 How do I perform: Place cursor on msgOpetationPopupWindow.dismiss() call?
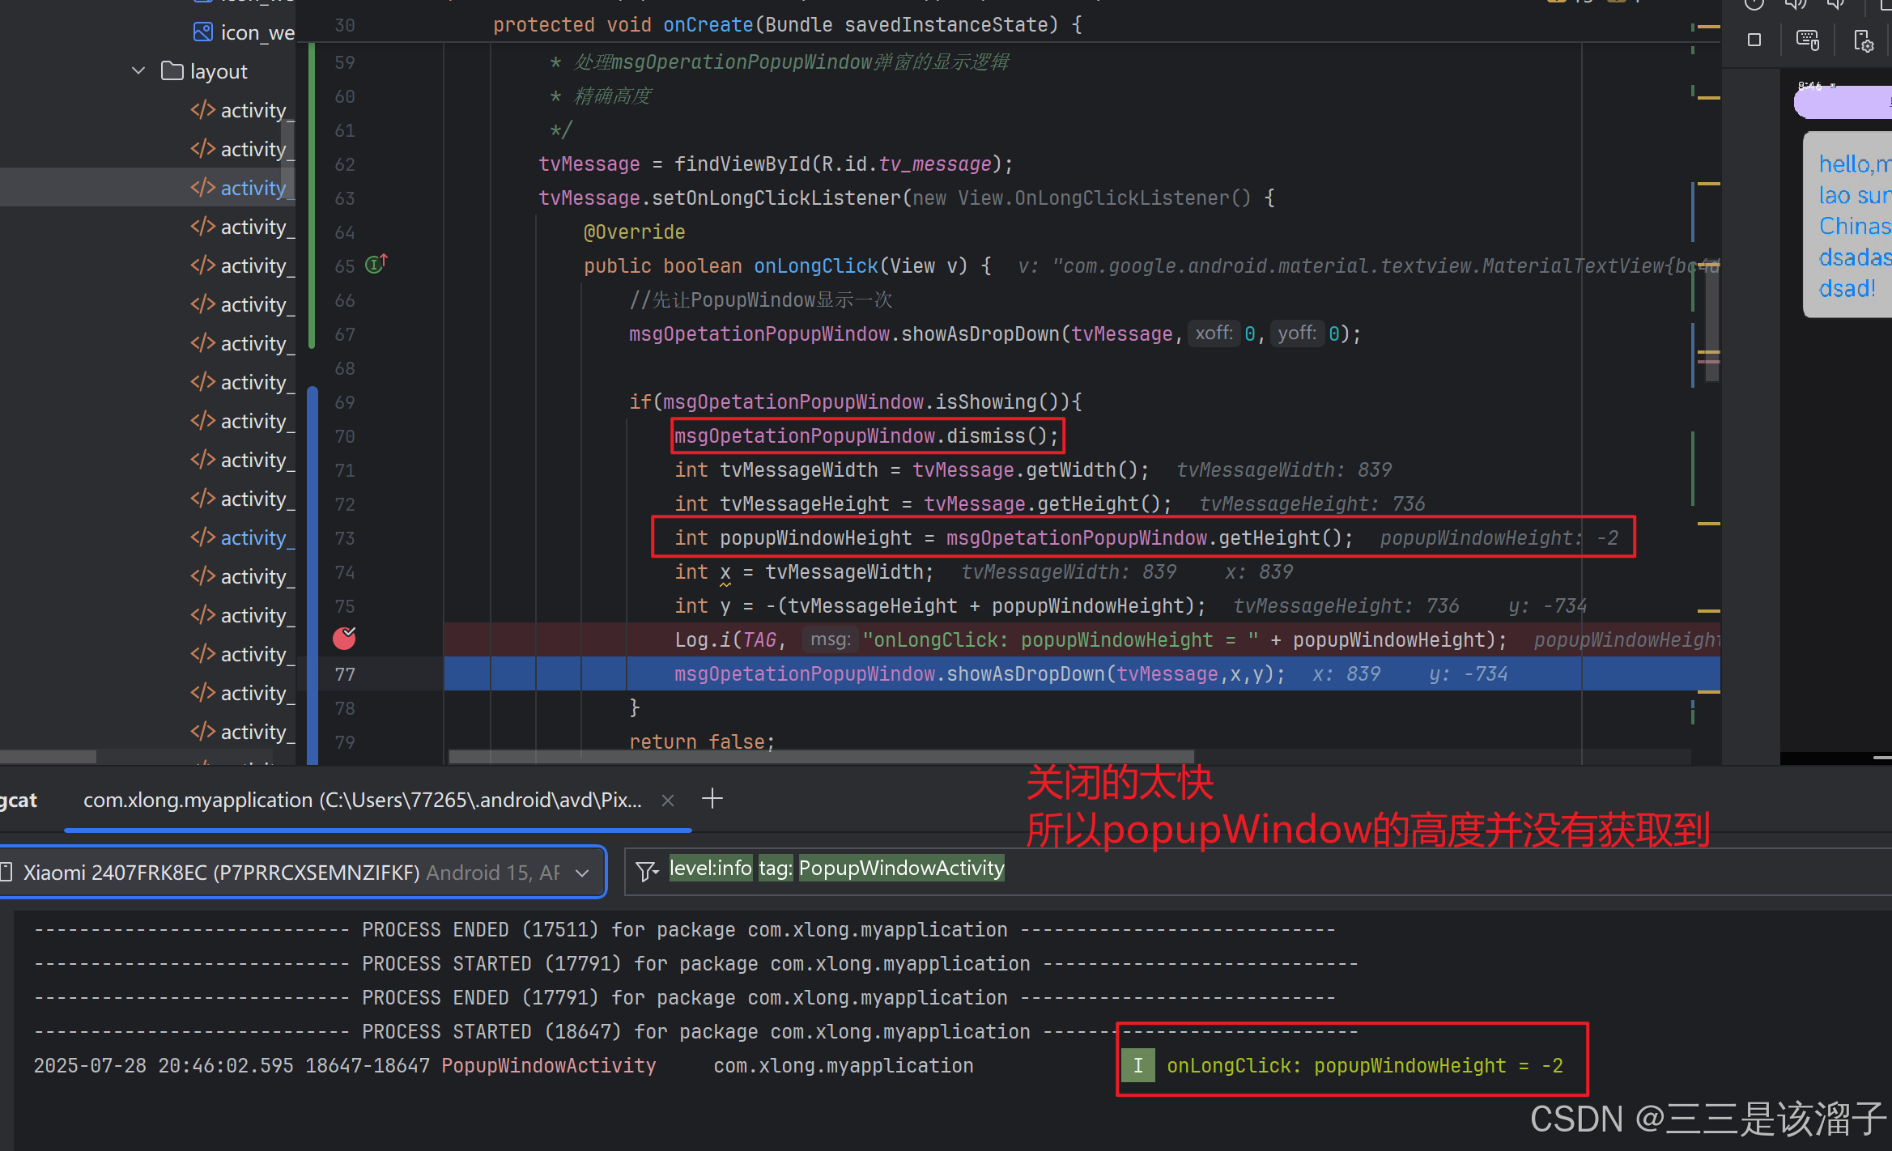click(866, 436)
